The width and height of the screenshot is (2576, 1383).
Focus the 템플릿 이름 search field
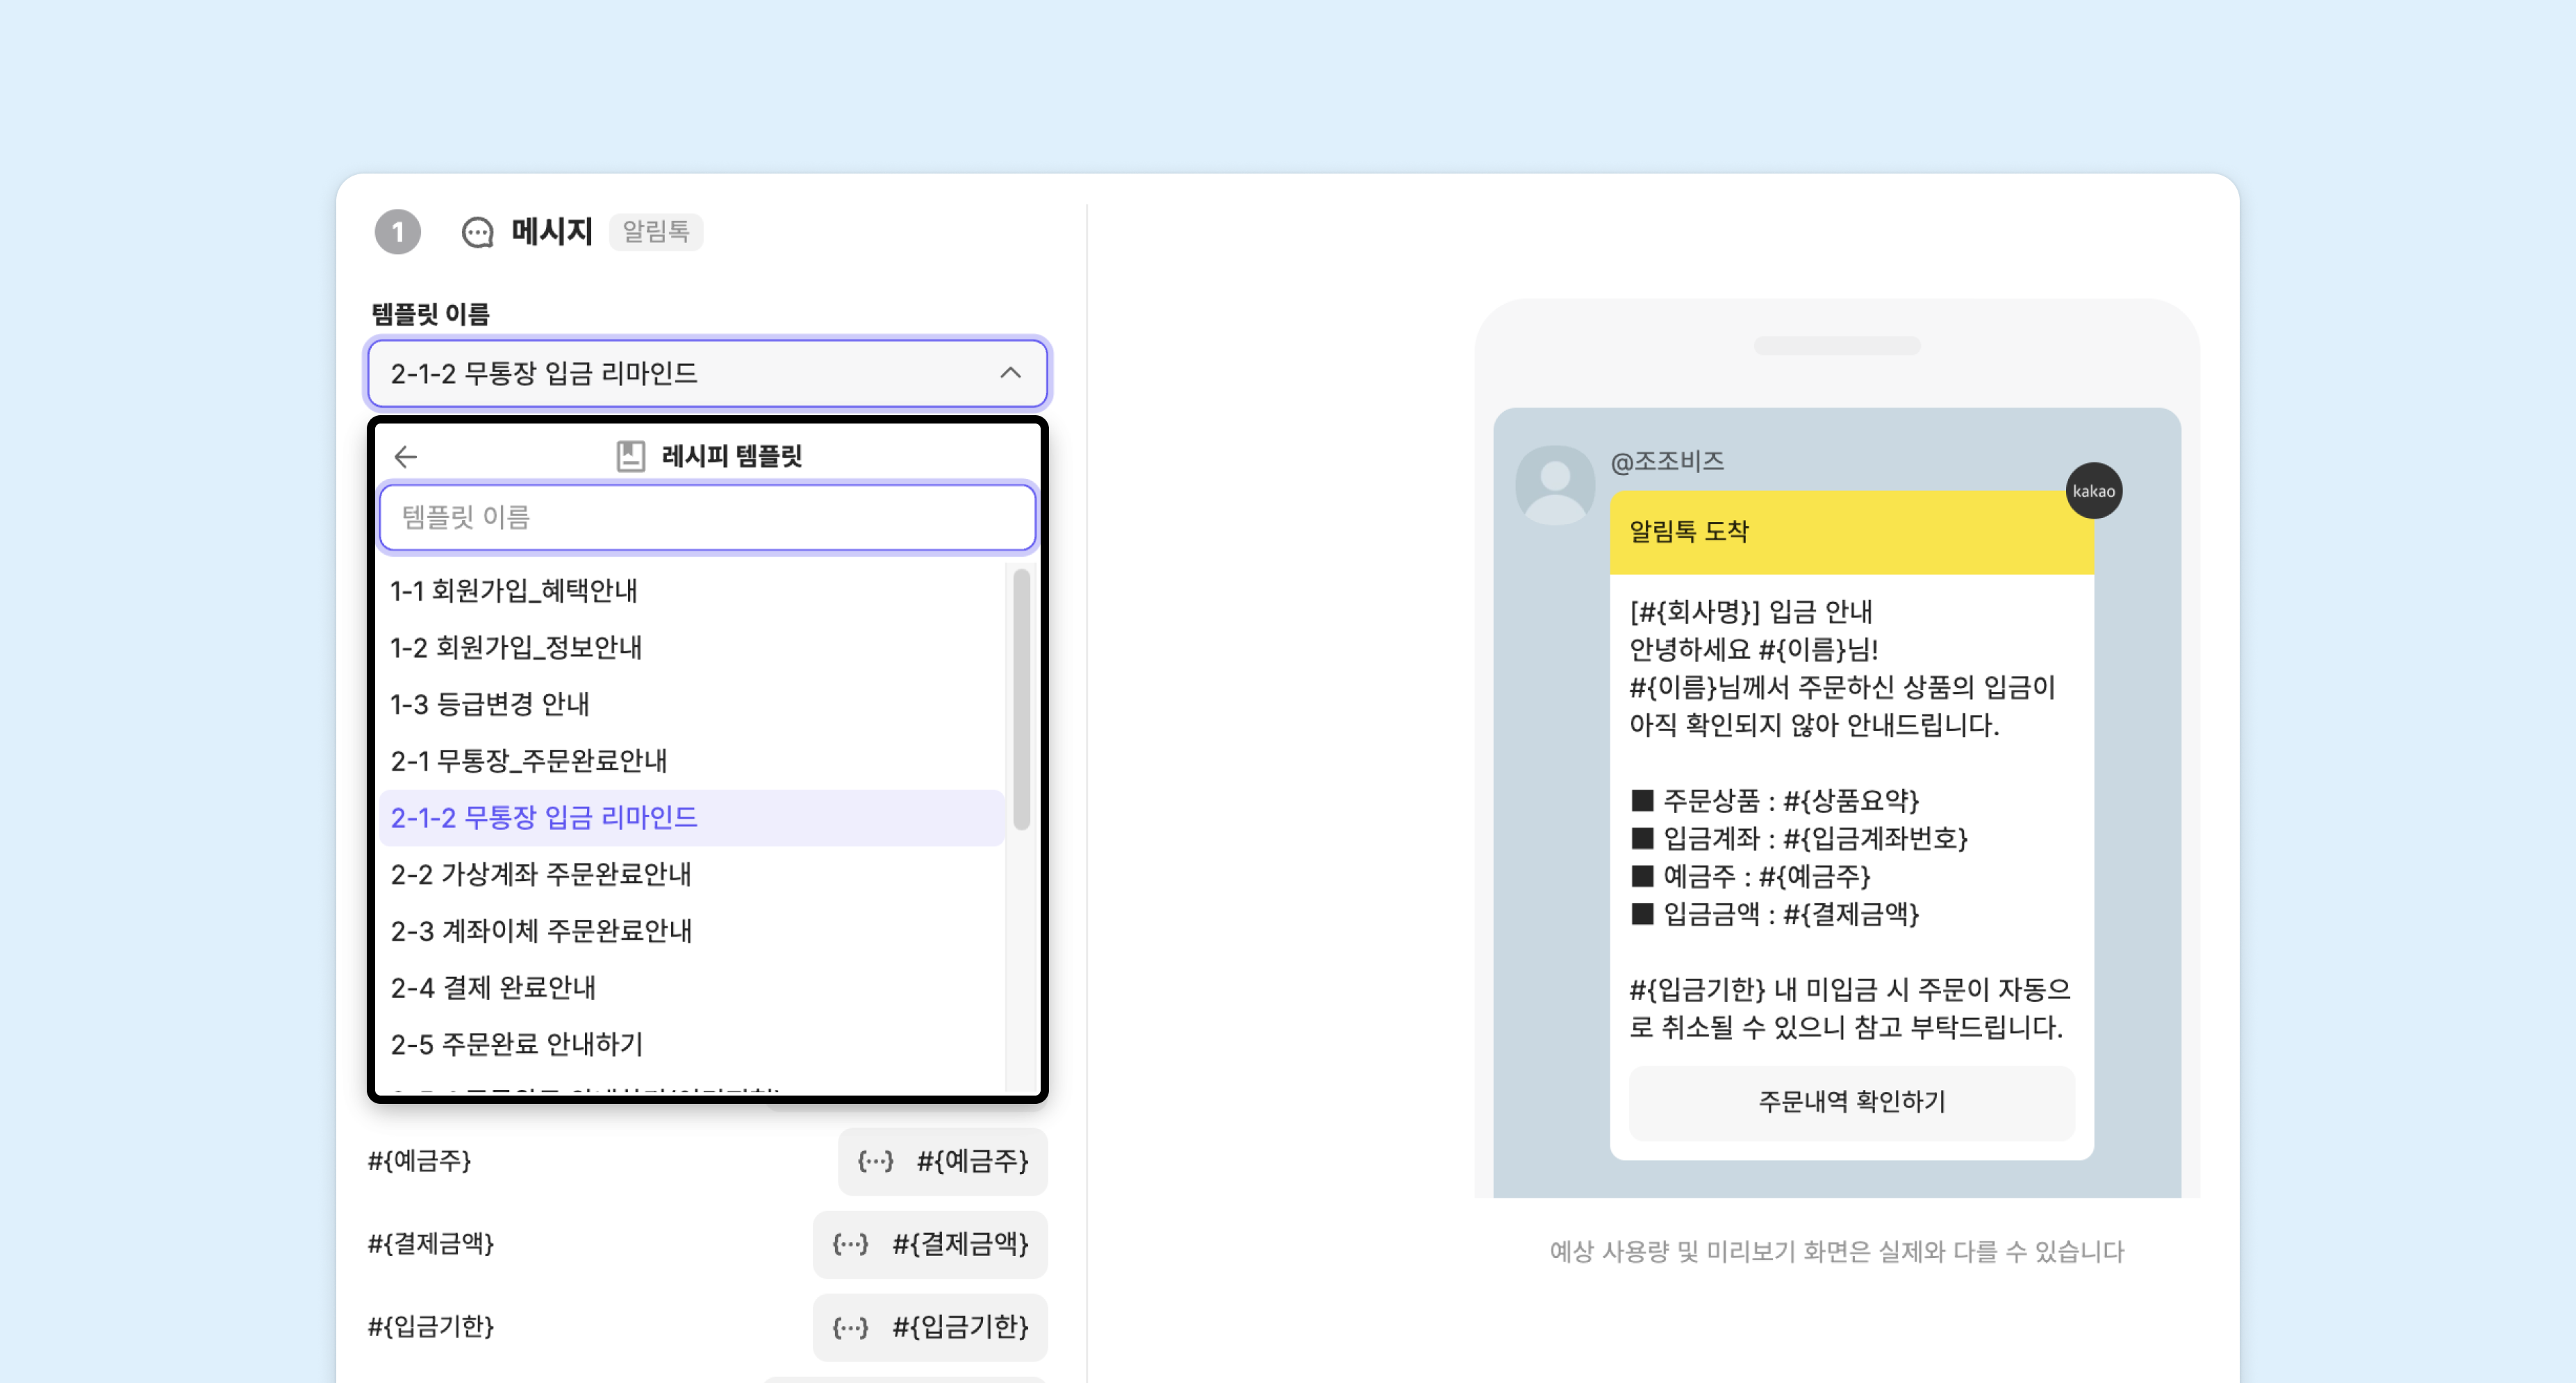click(707, 518)
